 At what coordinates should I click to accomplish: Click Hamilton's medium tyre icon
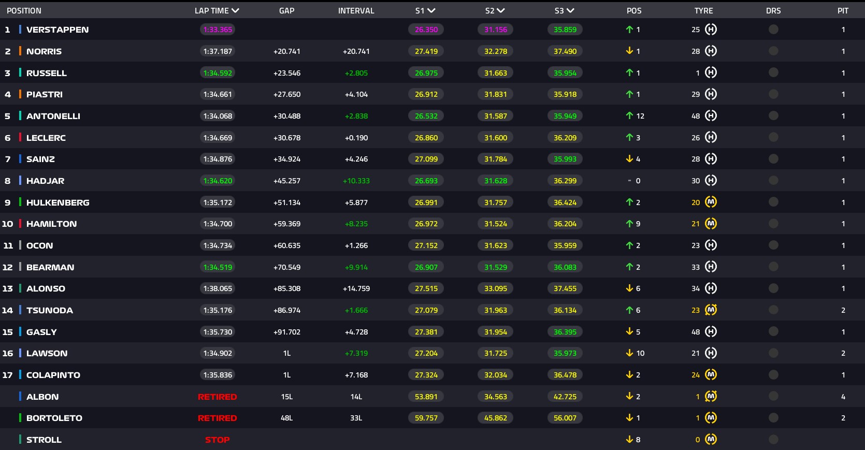point(711,224)
